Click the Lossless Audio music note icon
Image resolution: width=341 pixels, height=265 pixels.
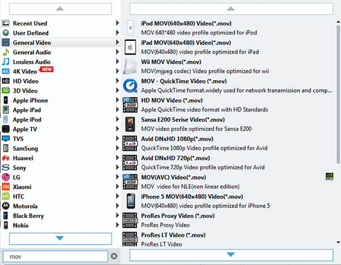[x=6, y=61]
